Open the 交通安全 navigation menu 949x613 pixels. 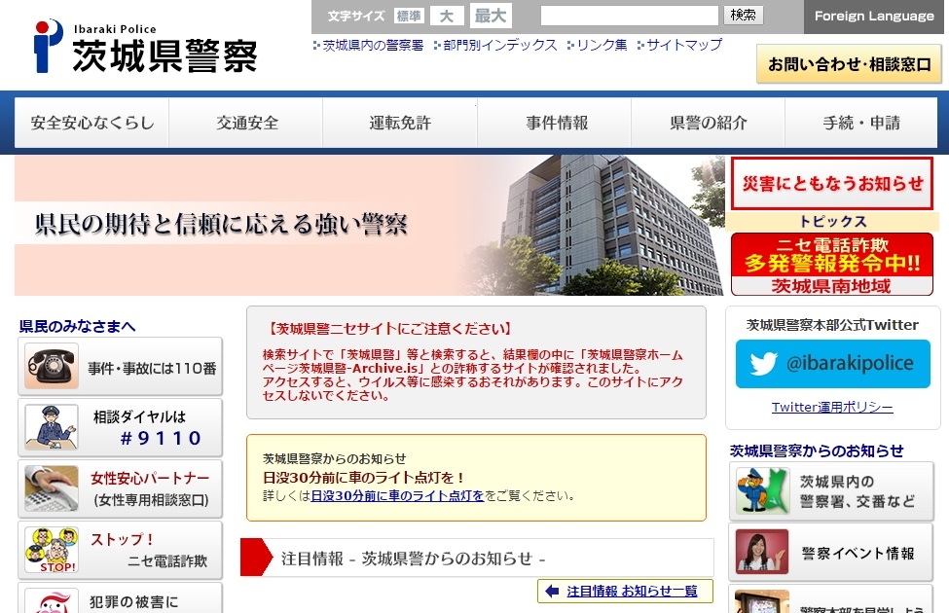pos(247,123)
